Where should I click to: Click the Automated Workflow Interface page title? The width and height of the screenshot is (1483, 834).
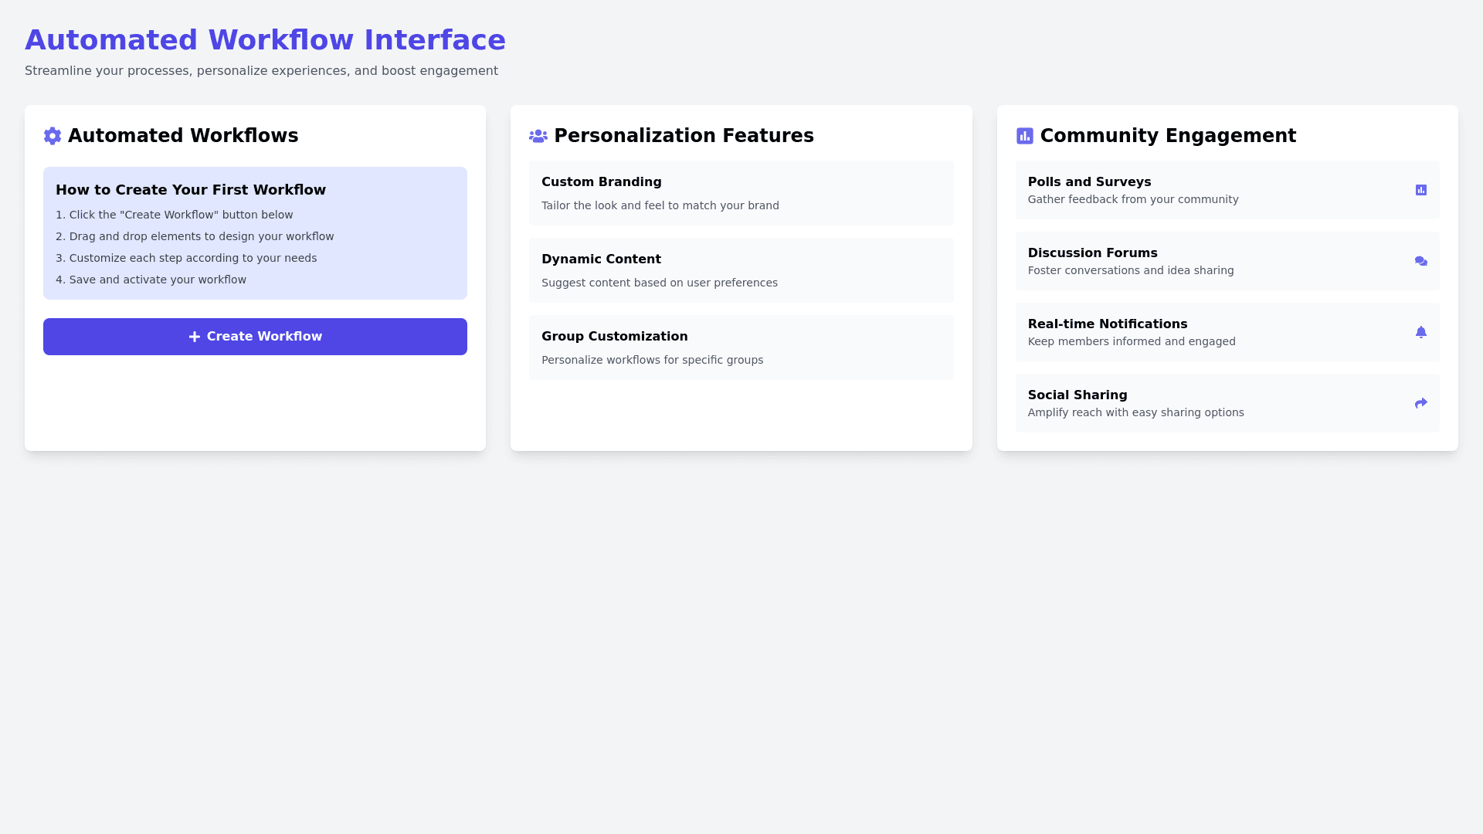265,40
